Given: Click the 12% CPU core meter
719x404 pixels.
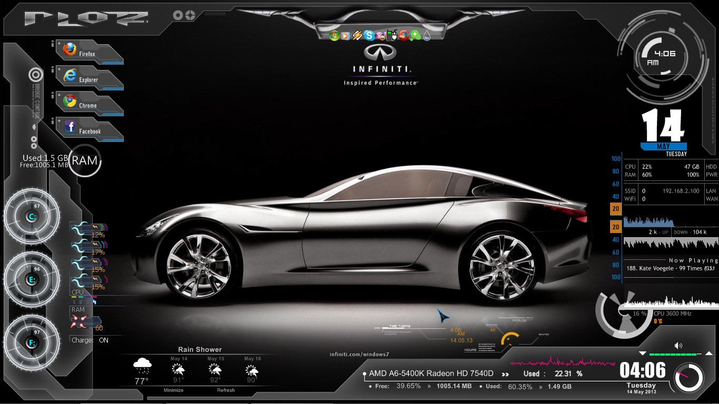Looking at the screenshot, I should tap(89, 229).
